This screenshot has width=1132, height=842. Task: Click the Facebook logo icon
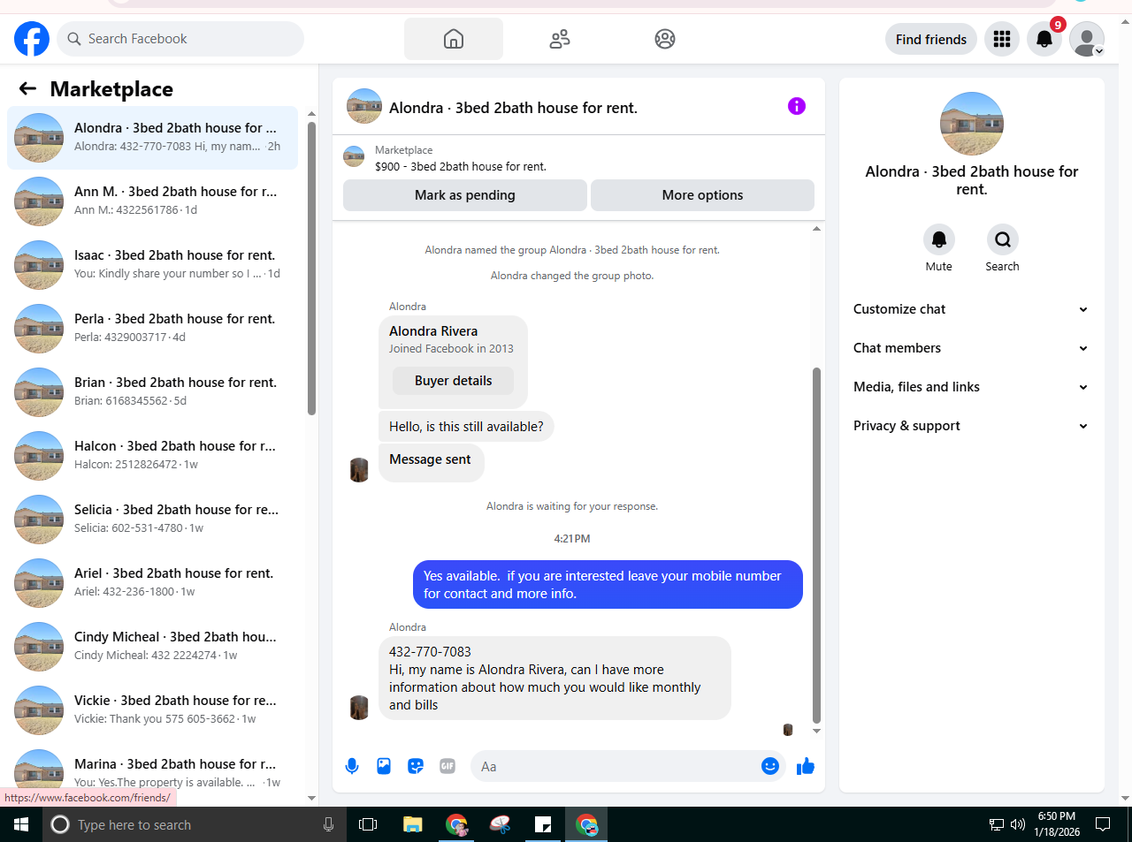coord(32,39)
